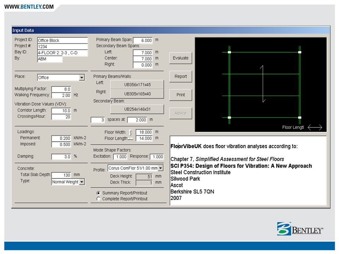Click the Center secondary beam span field
The width and height of the screenshot is (339, 254).
[x=143, y=59]
